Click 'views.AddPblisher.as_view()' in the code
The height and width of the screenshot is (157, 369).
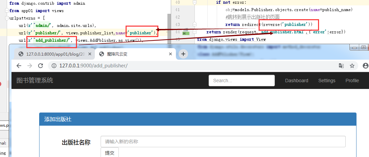(109, 40)
